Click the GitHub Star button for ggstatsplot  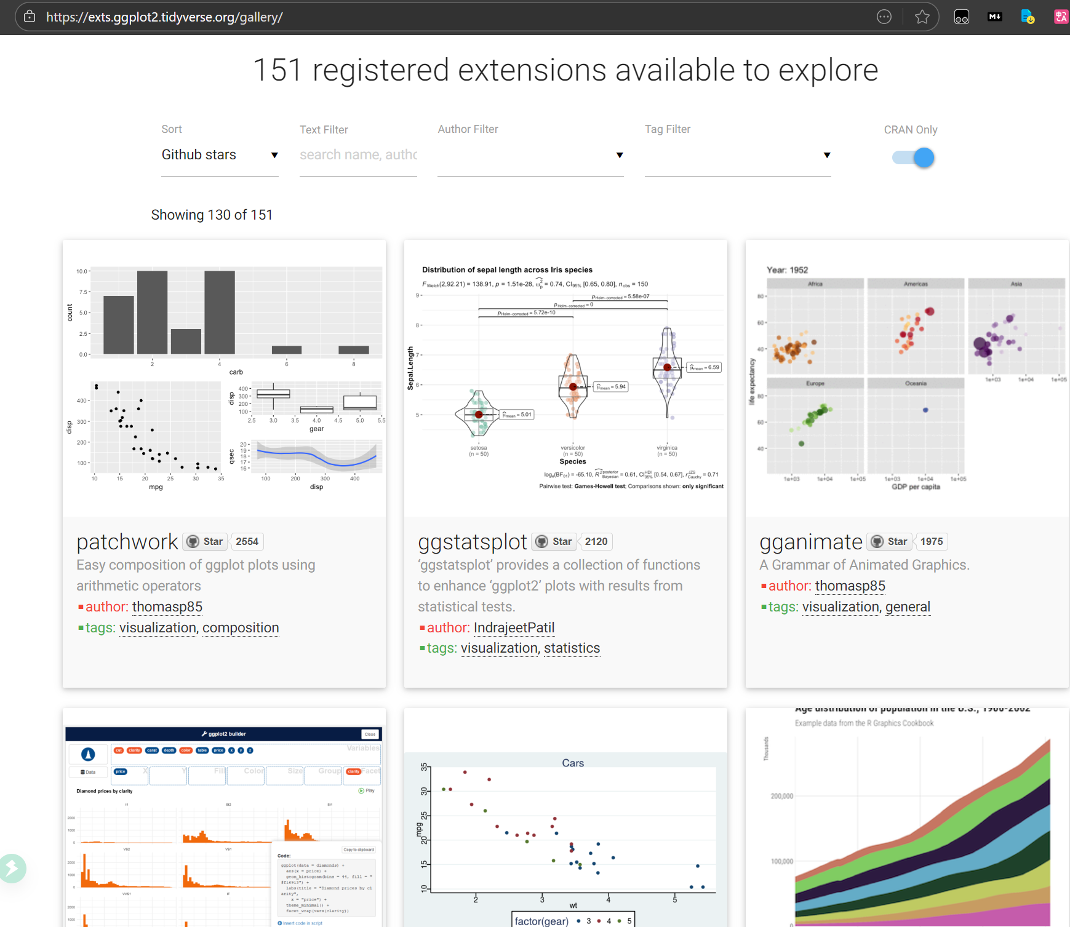point(554,541)
